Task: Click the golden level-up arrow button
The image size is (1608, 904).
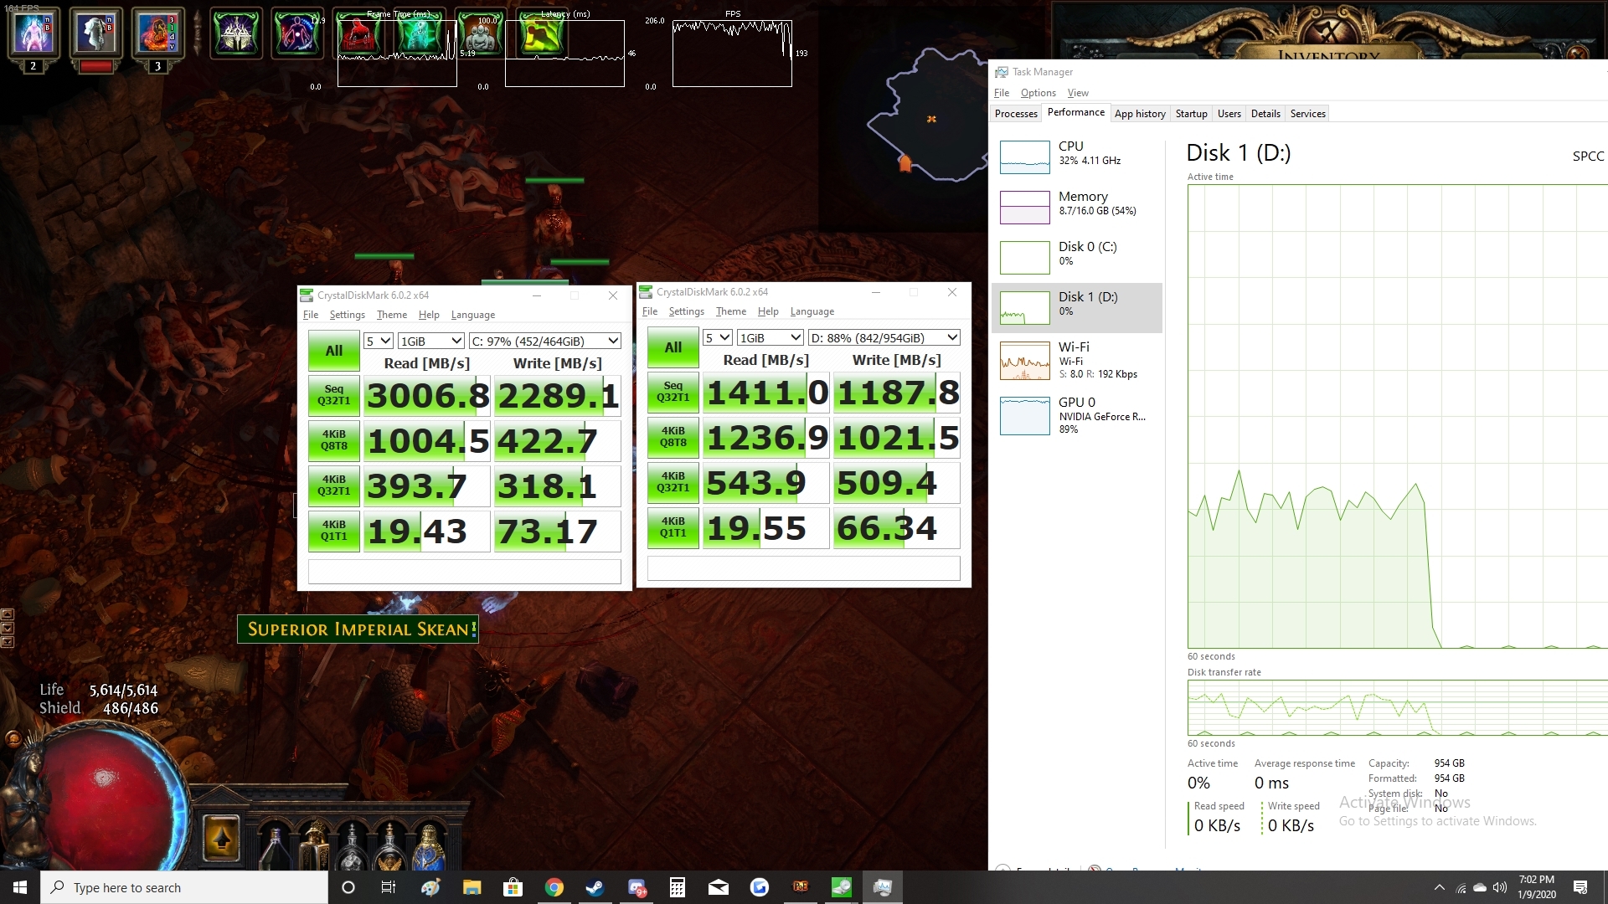Action: [x=221, y=838]
